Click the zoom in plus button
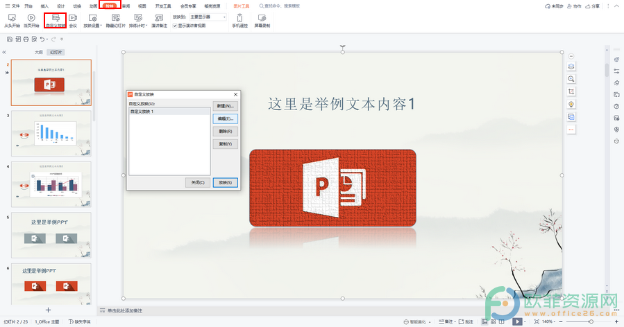624x327 pixels. click(616, 321)
